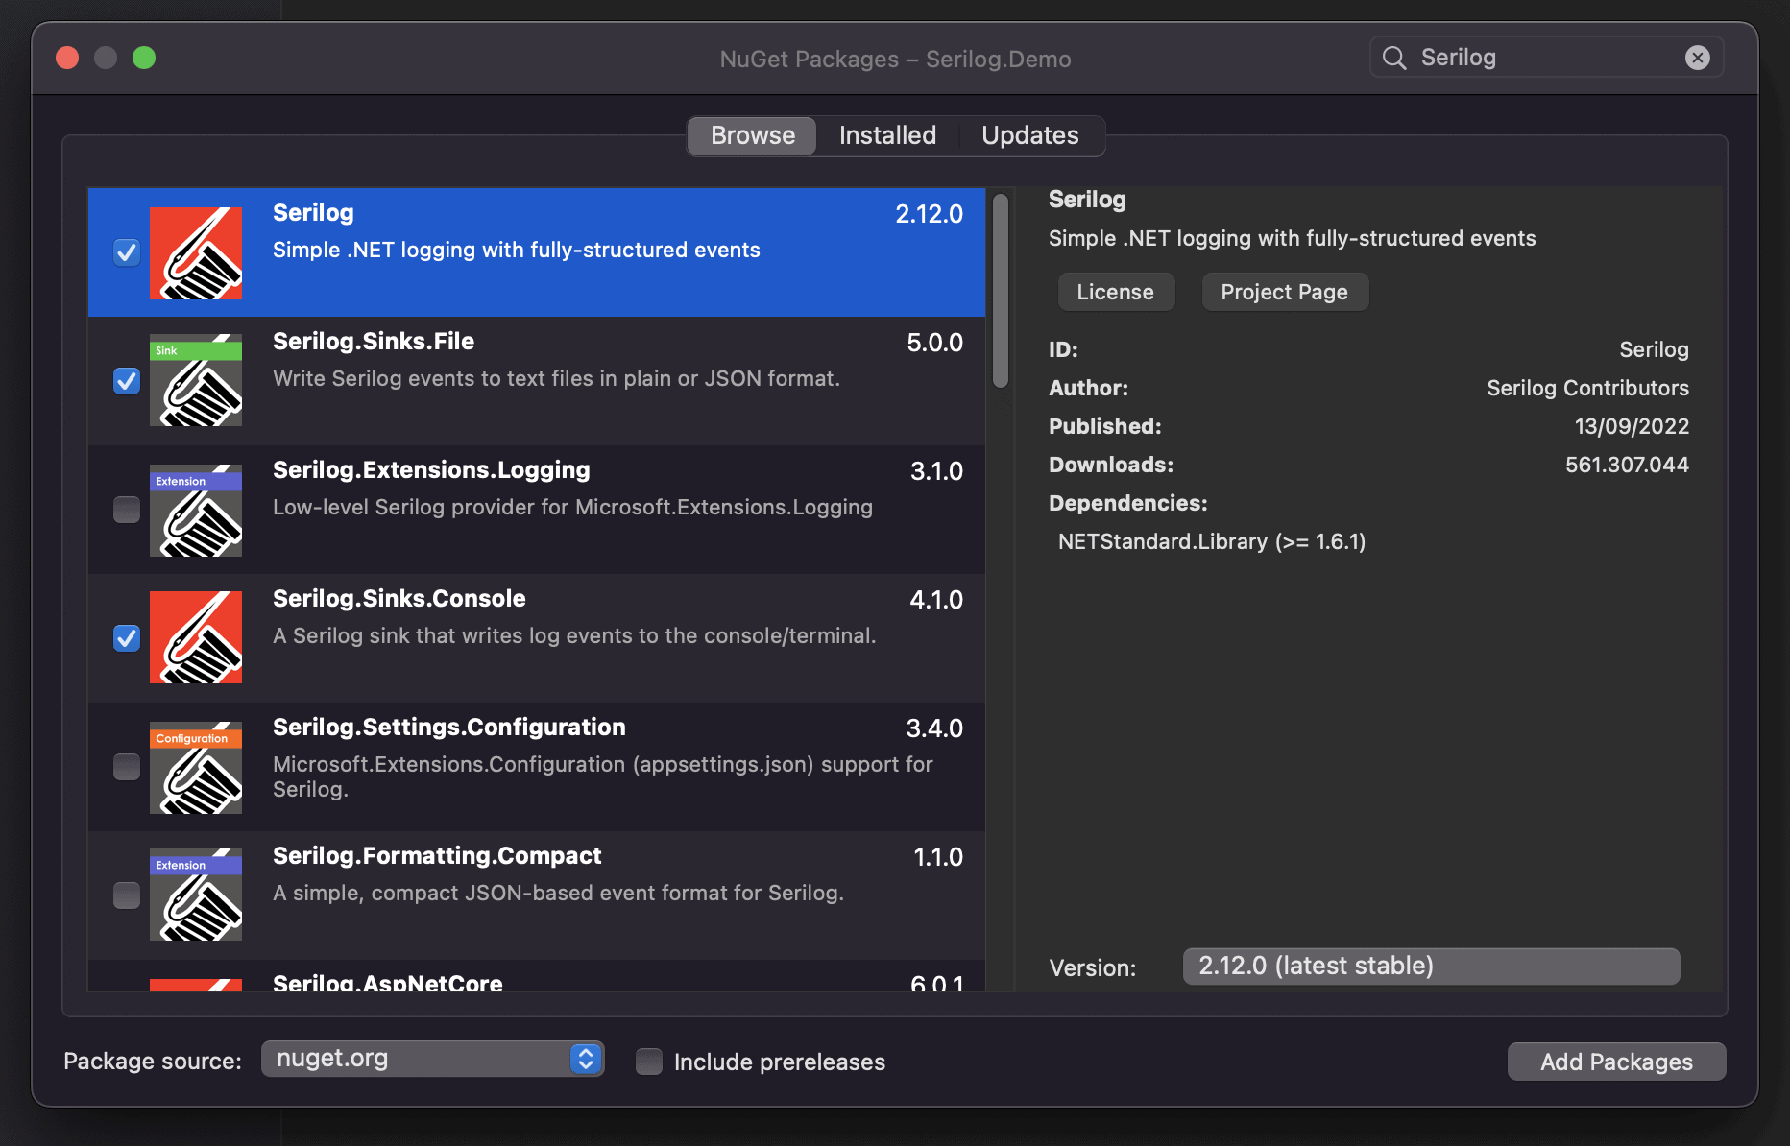
Task: Select the partially visible Serilog.AspNetCore row
Action: pos(536,976)
